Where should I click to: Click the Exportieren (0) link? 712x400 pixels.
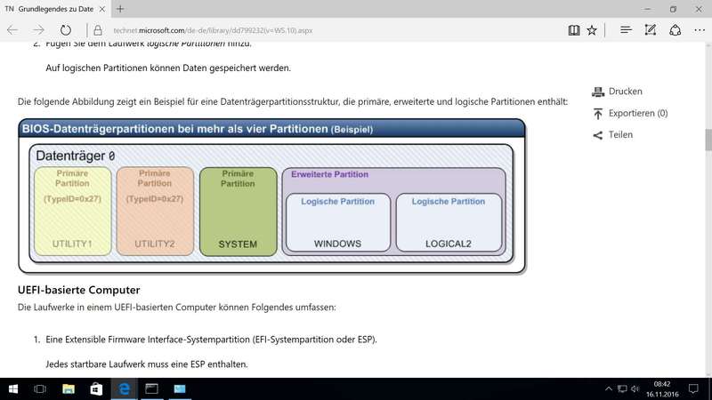638,113
